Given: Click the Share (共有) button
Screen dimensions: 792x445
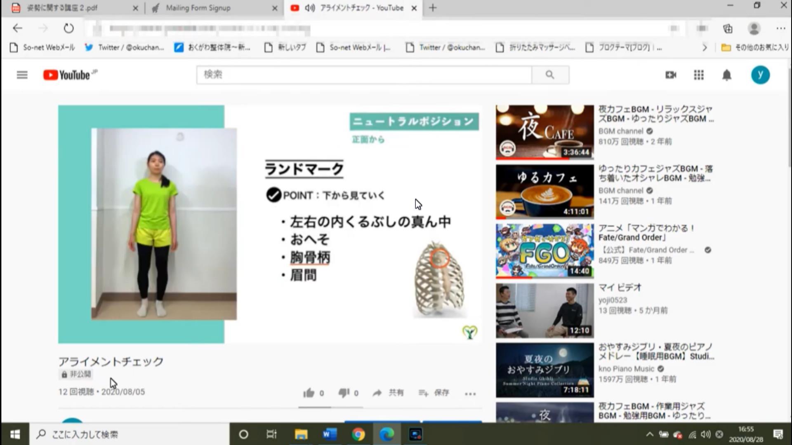Looking at the screenshot, I should (x=388, y=393).
